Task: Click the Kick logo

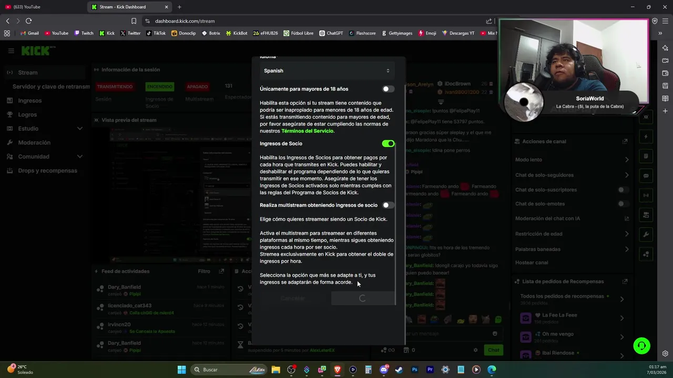Action: [38, 50]
